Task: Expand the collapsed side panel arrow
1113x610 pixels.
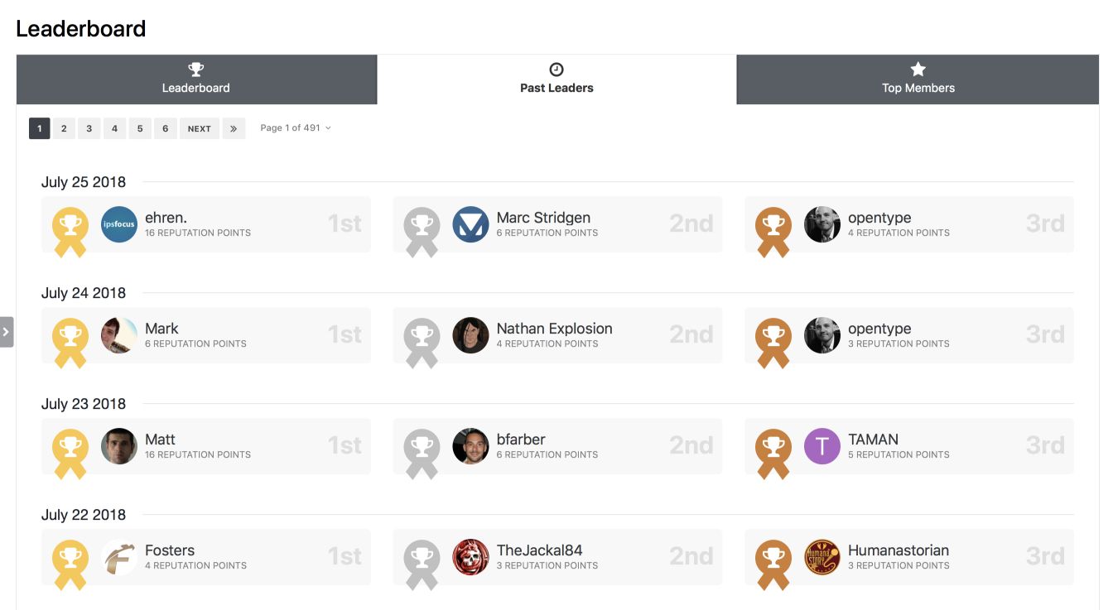Action: point(7,331)
